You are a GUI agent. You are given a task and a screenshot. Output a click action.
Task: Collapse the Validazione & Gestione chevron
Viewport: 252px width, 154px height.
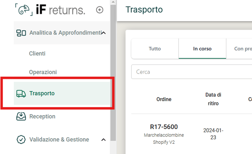[x=104, y=140]
